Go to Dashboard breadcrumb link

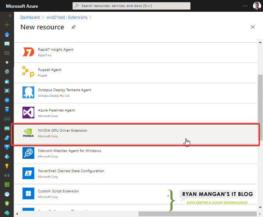tap(30, 17)
